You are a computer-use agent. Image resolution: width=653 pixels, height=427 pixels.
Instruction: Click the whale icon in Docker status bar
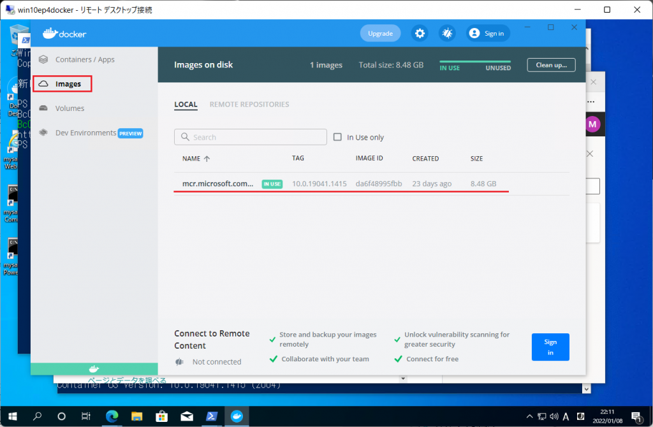pyautogui.click(x=94, y=369)
